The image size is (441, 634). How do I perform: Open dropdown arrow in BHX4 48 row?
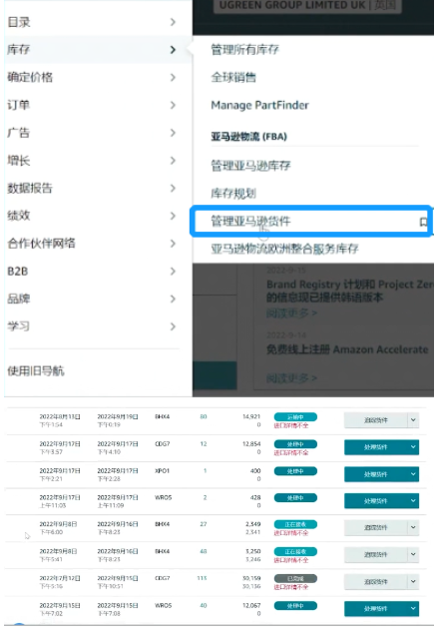(413, 555)
